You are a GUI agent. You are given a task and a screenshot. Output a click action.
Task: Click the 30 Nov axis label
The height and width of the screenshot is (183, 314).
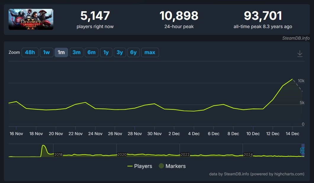(154, 134)
